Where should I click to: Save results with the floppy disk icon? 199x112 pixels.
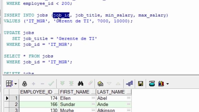(141, 84)
